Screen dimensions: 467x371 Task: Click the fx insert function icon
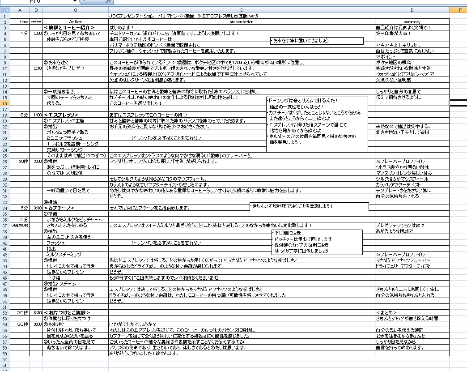pos(107,2)
